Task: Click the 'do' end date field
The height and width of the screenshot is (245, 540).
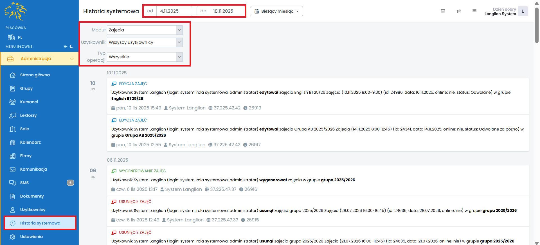Action: coord(226,11)
